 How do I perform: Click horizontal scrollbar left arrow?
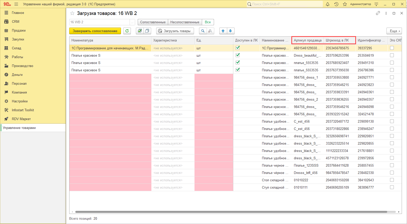[x=72, y=212]
